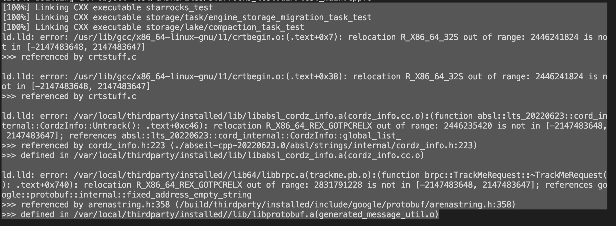Click the R_X86_64_32S relocation name in first error

[x=429, y=37]
